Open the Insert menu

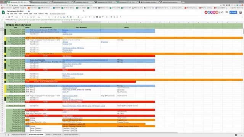point(20,14)
